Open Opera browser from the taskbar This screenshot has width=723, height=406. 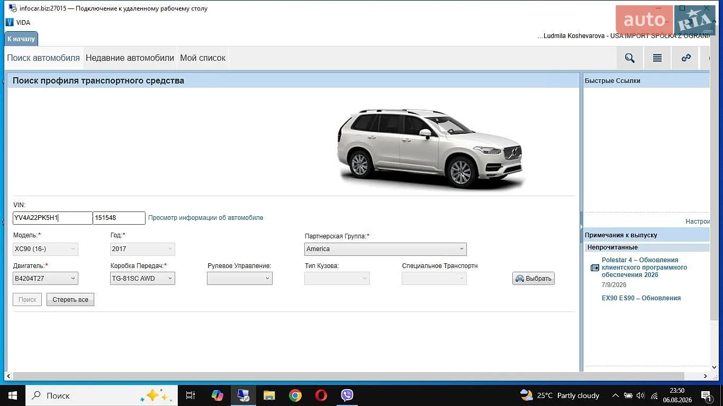321,395
